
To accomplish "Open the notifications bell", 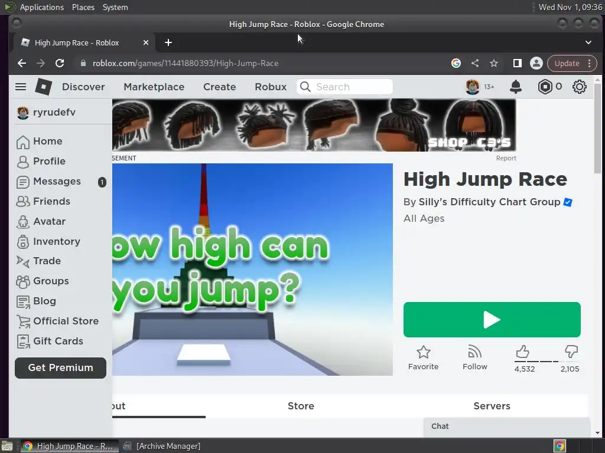I will coord(515,87).
